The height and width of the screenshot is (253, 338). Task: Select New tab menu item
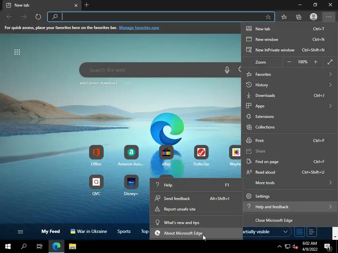tap(289, 29)
